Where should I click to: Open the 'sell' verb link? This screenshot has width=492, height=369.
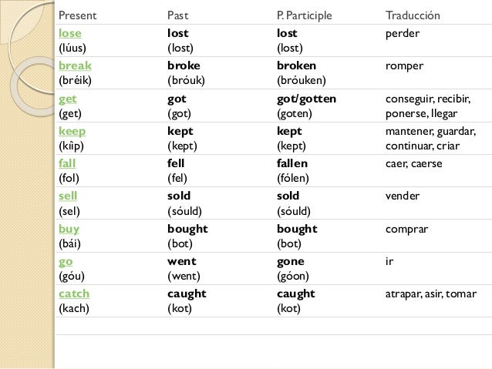(x=69, y=196)
